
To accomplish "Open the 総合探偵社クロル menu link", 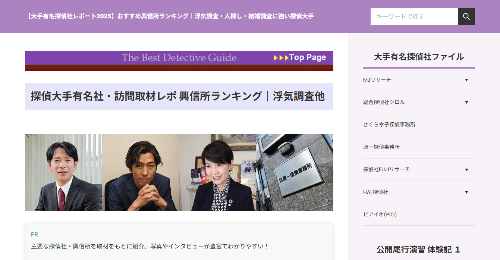I will tap(384, 102).
